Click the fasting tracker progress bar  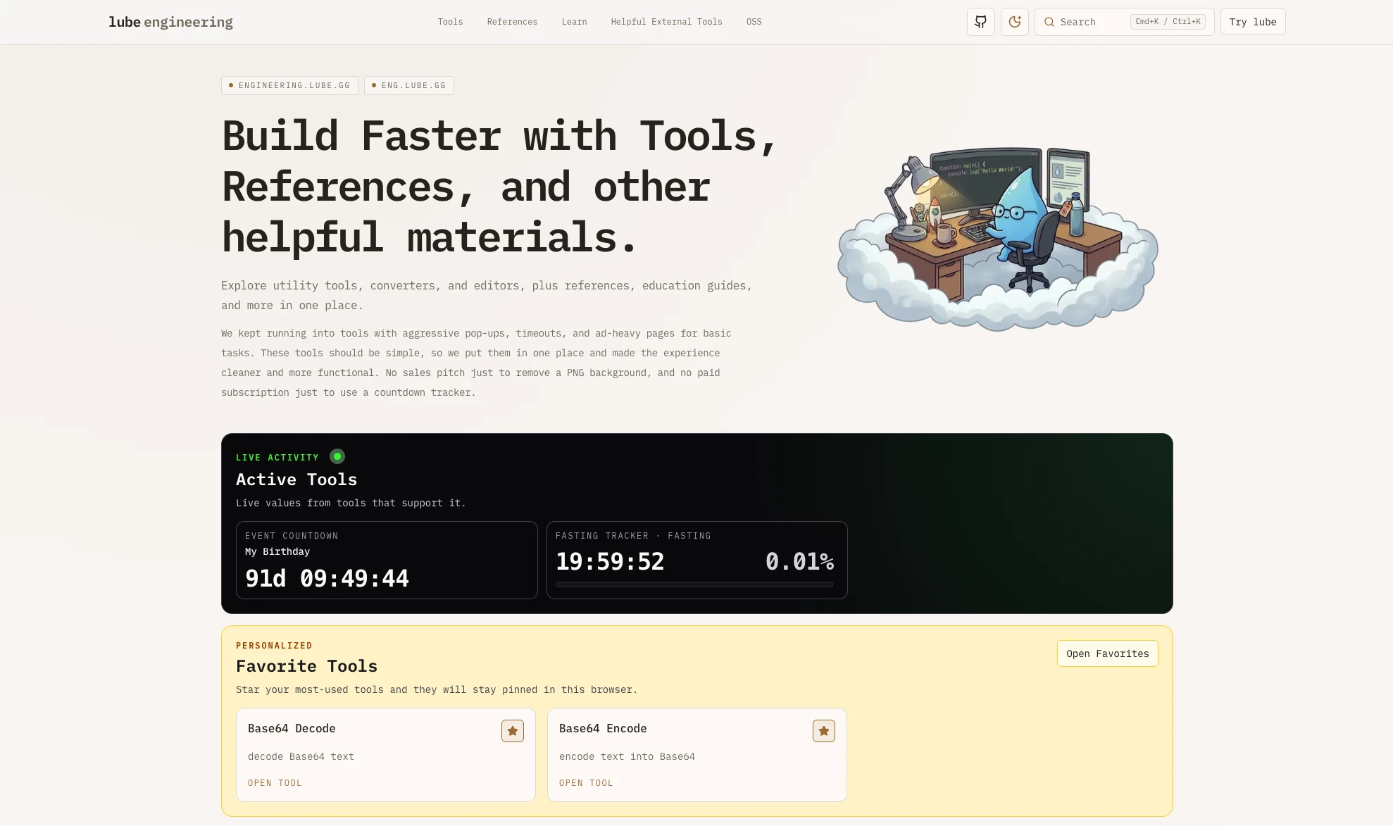(x=694, y=584)
